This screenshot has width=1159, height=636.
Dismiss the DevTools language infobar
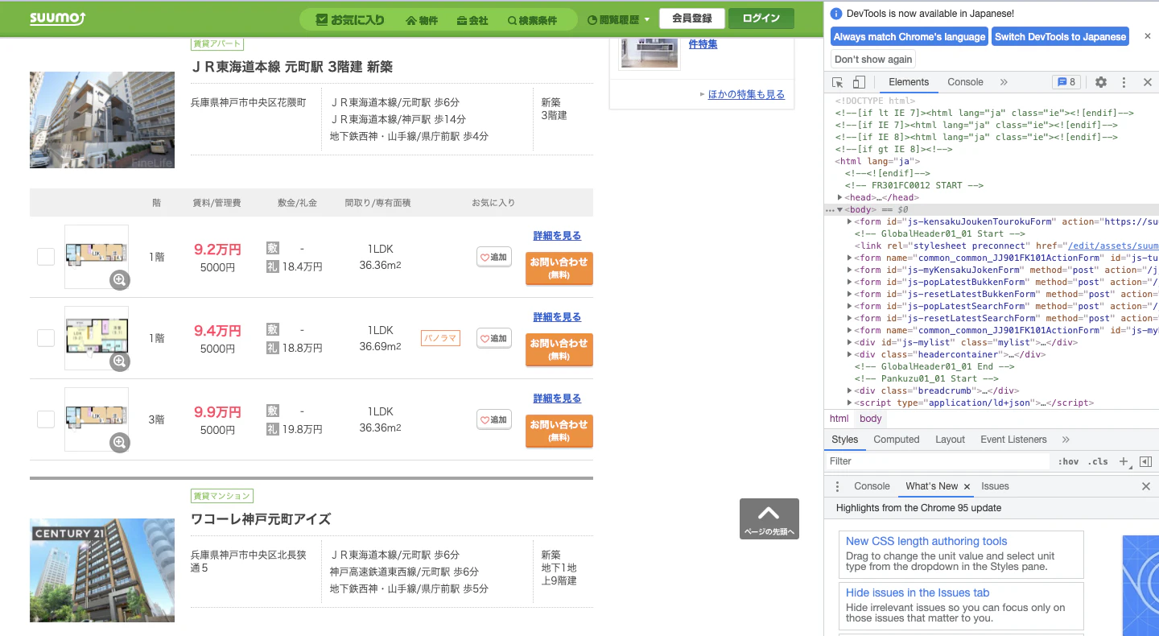(x=1148, y=36)
